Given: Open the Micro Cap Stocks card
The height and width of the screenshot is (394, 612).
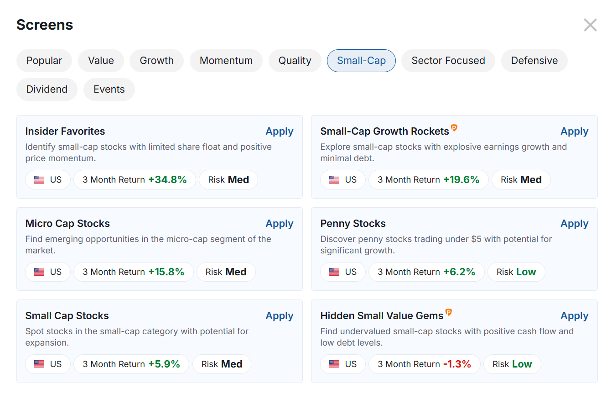Looking at the screenshot, I should pyautogui.click(x=67, y=223).
